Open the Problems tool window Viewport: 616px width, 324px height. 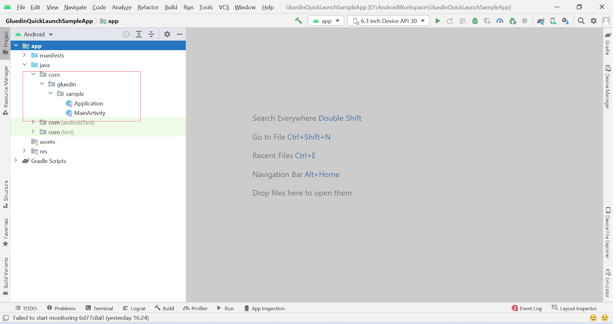61,308
